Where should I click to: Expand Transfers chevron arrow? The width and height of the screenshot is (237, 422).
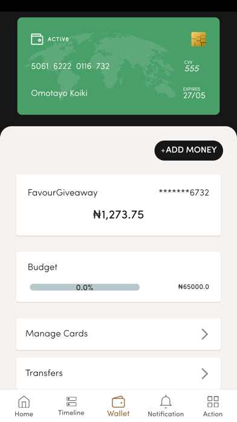coord(205,373)
